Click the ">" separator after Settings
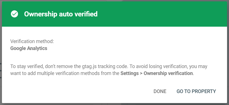 pos(141,73)
